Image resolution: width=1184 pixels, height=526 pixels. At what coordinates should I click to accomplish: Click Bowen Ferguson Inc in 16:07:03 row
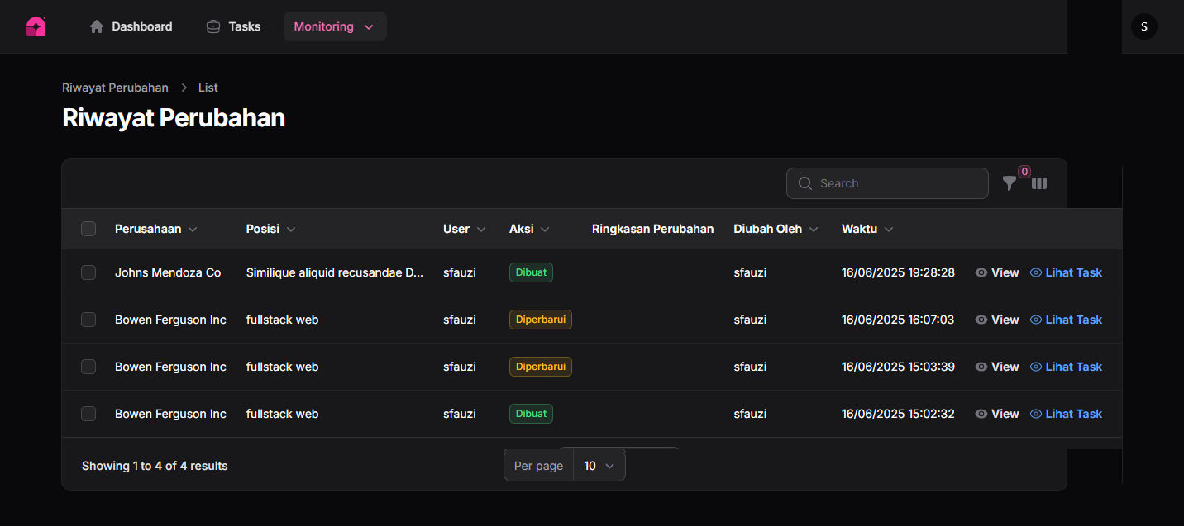click(x=170, y=320)
